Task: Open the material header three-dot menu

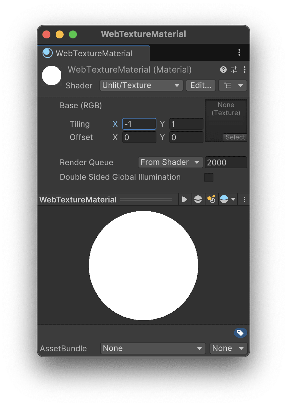Action: tap(245, 70)
